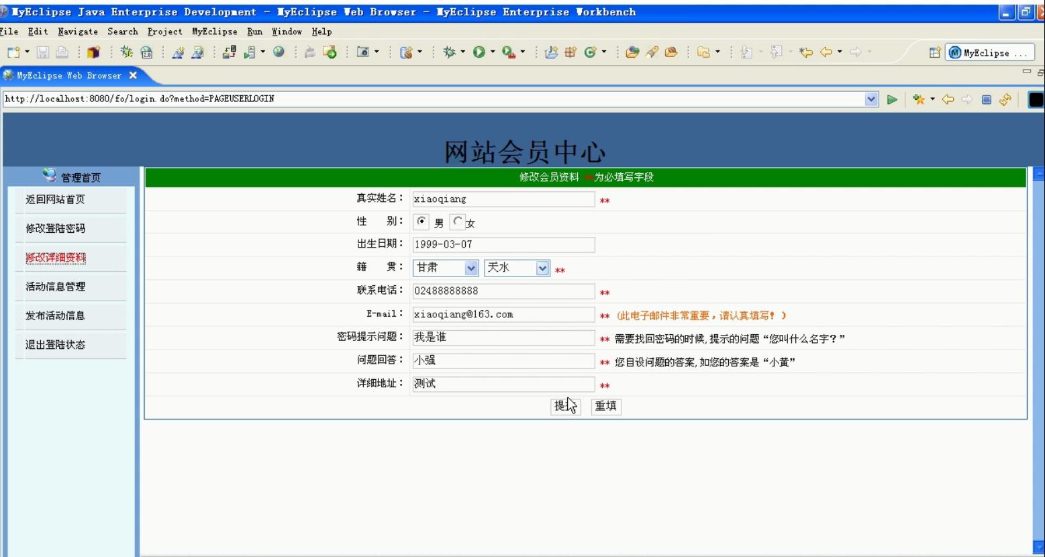This screenshot has height=557, width=1045.
Task: Click the 提交 submit button
Action: (565, 406)
